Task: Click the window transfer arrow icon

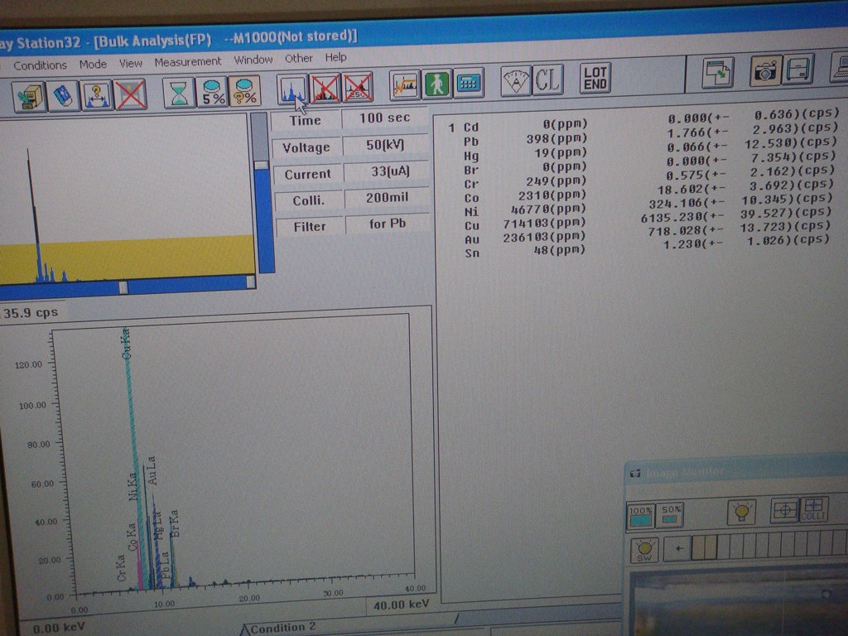Action: click(x=718, y=73)
